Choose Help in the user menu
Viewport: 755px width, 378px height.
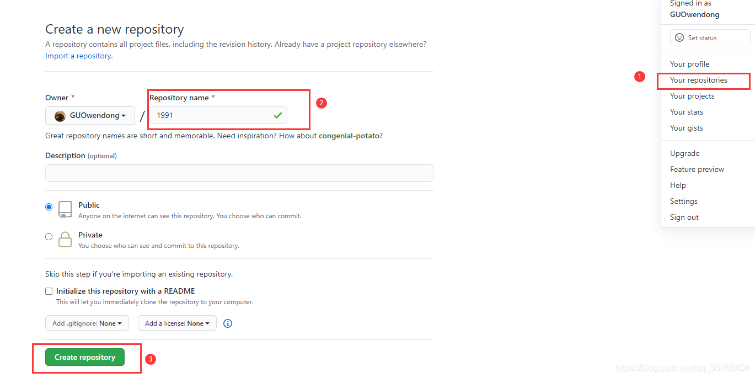tap(678, 185)
